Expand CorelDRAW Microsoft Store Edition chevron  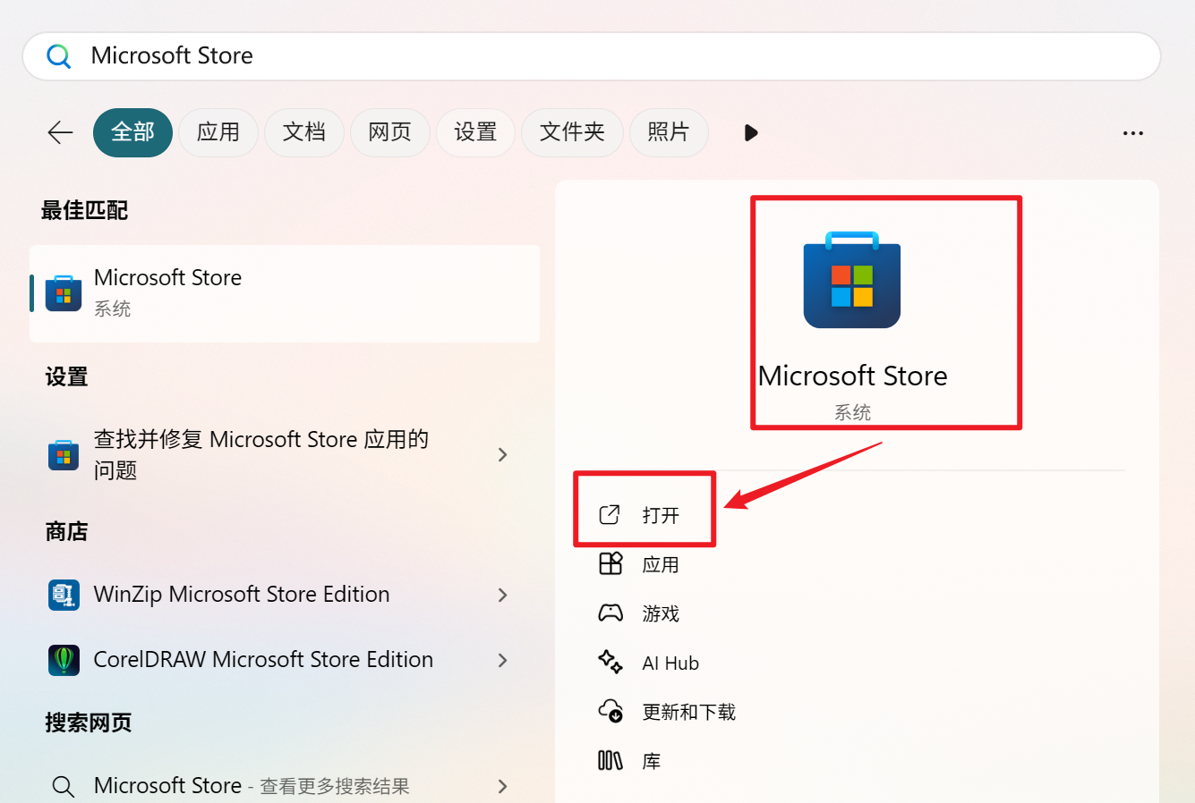coord(503,660)
